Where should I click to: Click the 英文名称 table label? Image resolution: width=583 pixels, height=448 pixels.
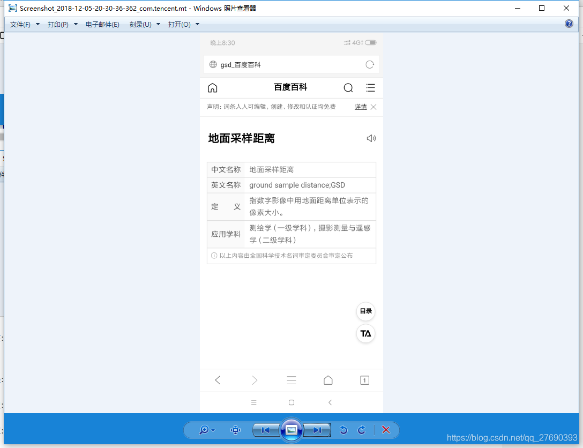pyautogui.click(x=226, y=185)
